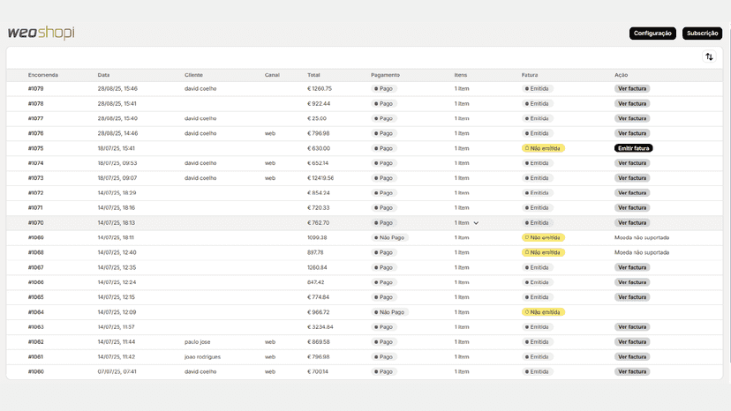Screen dimensions: 731x411
Task: View invoice for order #1071
Action: (632, 208)
